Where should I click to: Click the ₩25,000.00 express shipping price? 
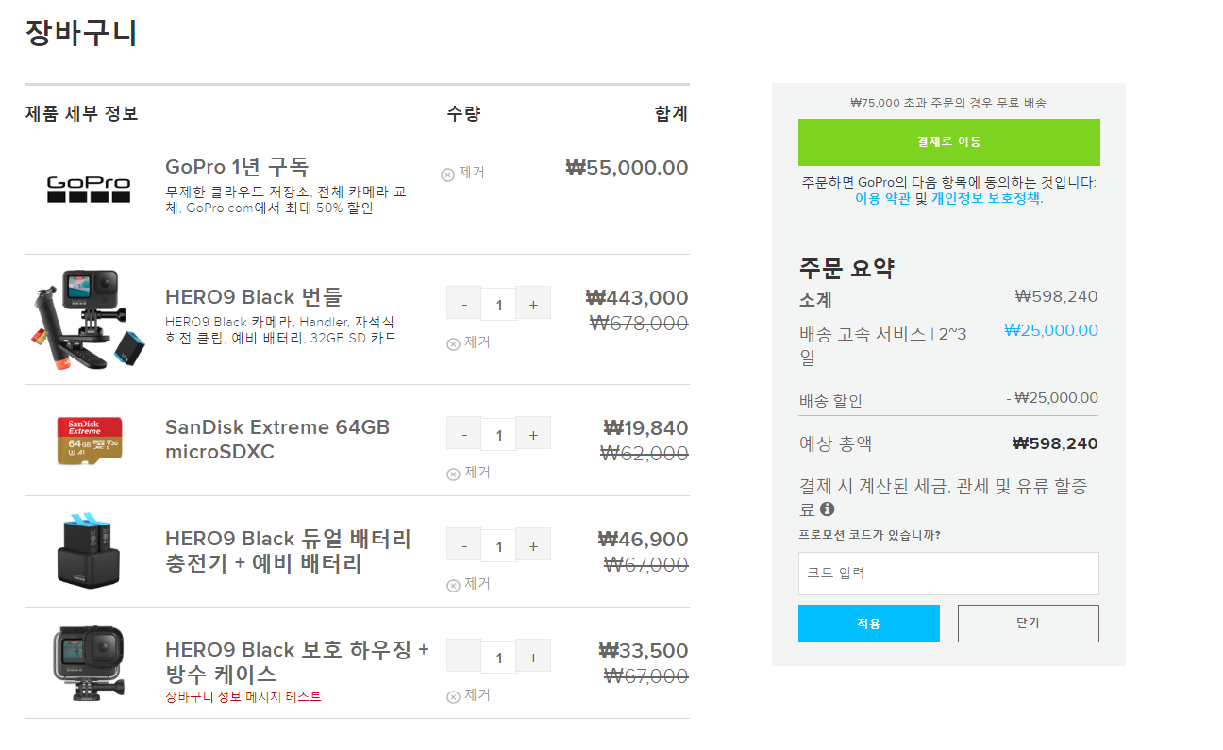click(1051, 330)
